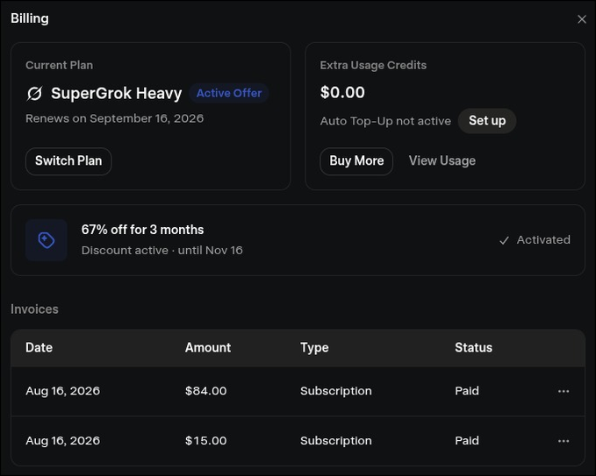Click the Switch Plan button
The width and height of the screenshot is (596, 476).
click(68, 161)
